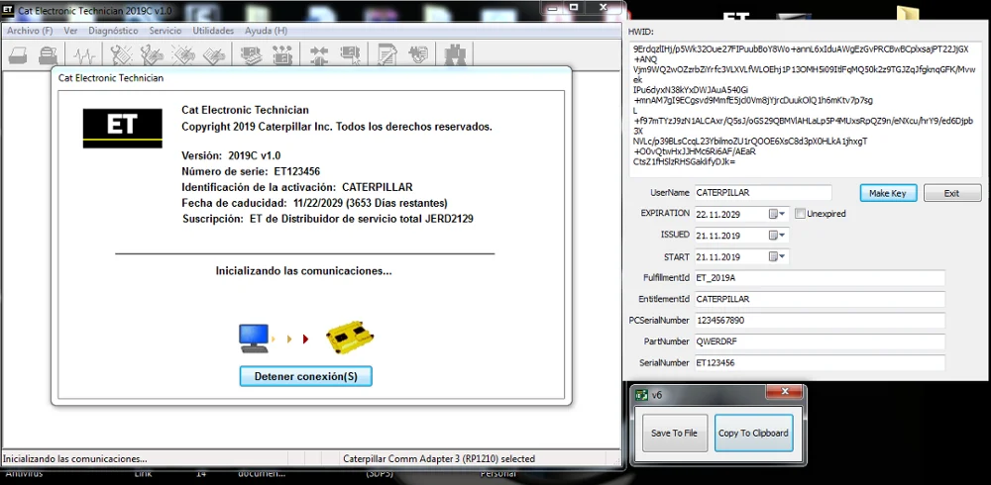This screenshot has height=485, width=991.
Task: Close the v6 window
Action: point(784,392)
